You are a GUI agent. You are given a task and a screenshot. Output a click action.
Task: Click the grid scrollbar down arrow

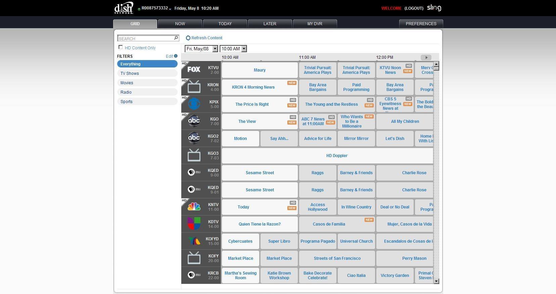[436, 281]
